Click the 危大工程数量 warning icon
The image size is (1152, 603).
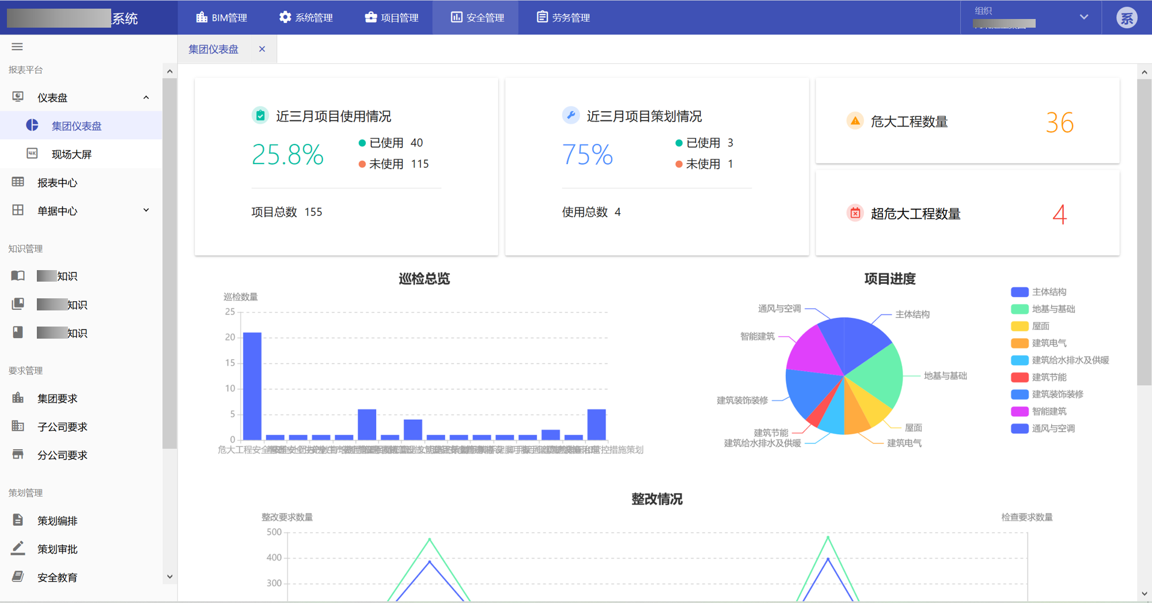click(855, 121)
